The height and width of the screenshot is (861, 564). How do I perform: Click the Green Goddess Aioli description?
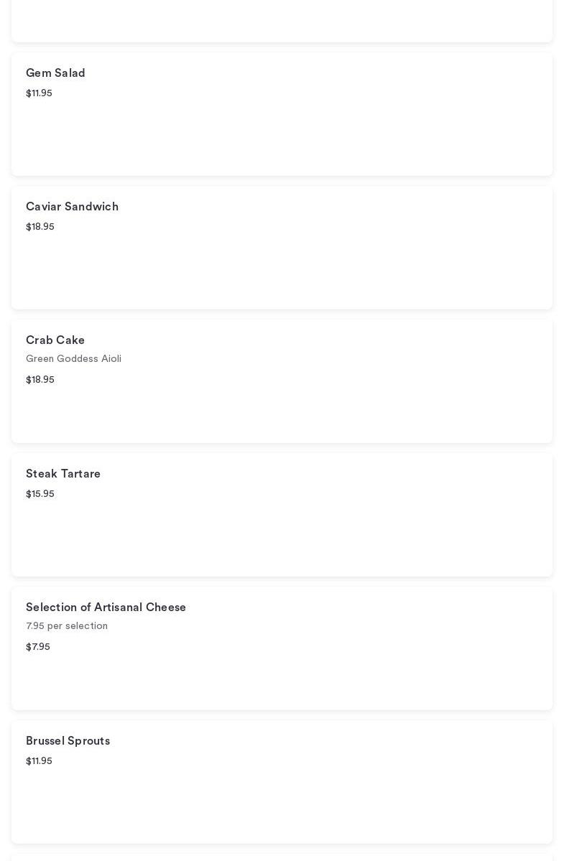(73, 359)
